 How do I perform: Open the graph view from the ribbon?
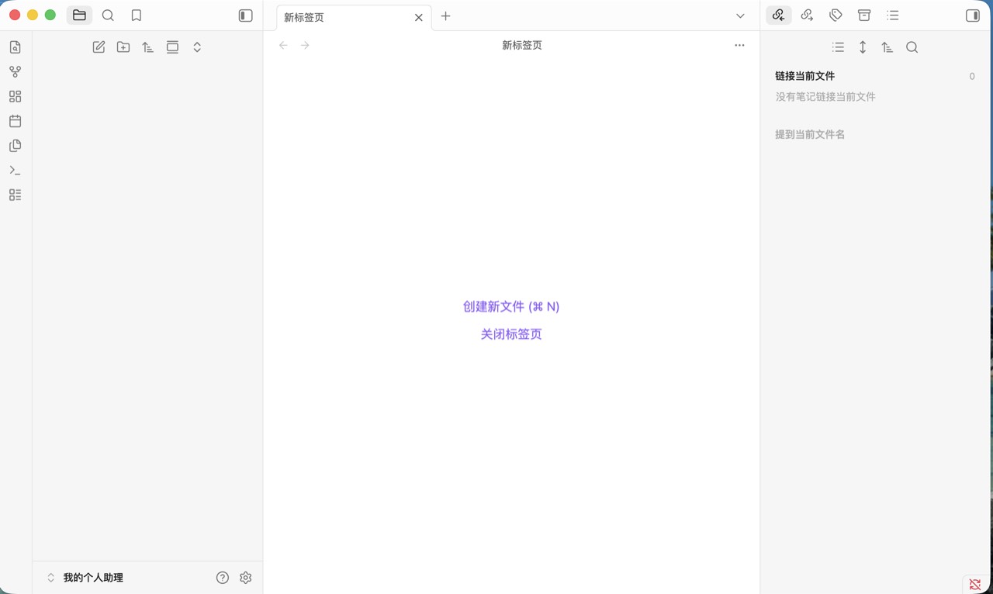point(16,72)
